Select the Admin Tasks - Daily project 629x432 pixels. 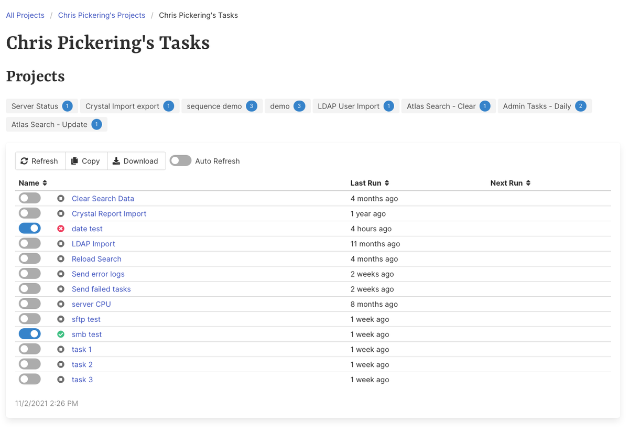[x=544, y=105]
